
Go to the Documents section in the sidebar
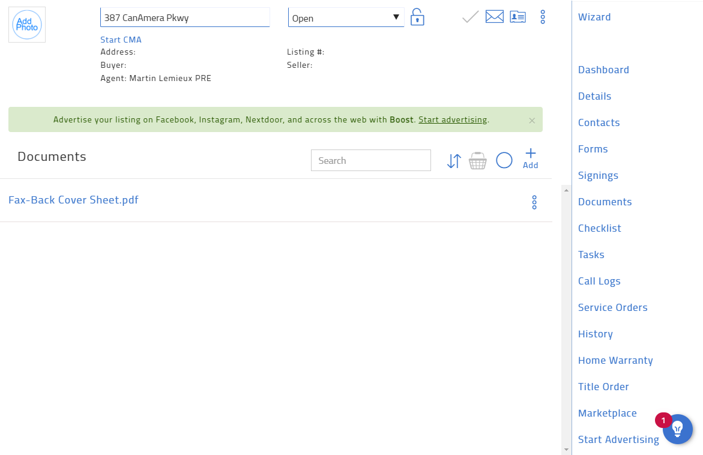click(605, 202)
